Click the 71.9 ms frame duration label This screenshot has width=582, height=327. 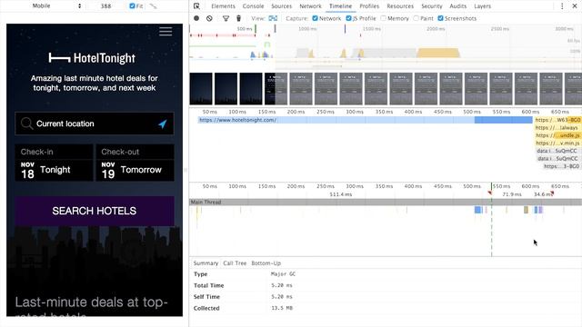pos(512,194)
